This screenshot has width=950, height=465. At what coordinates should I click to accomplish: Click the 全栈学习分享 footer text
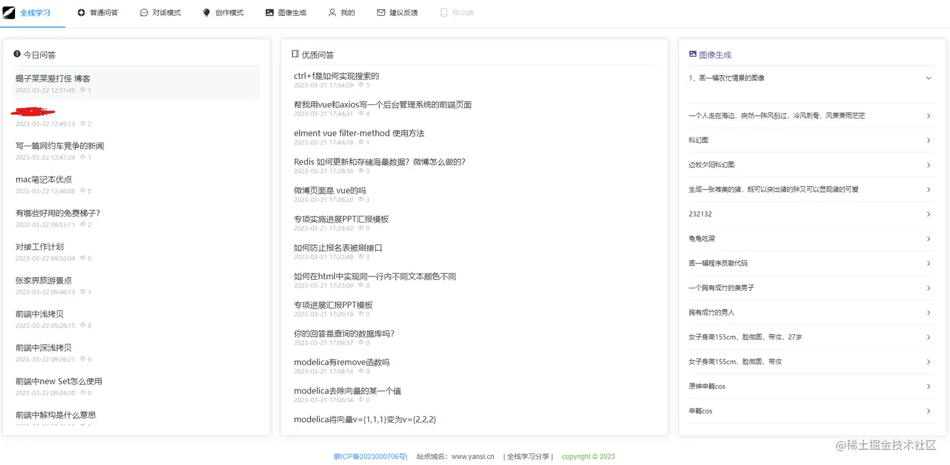point(528,457)
